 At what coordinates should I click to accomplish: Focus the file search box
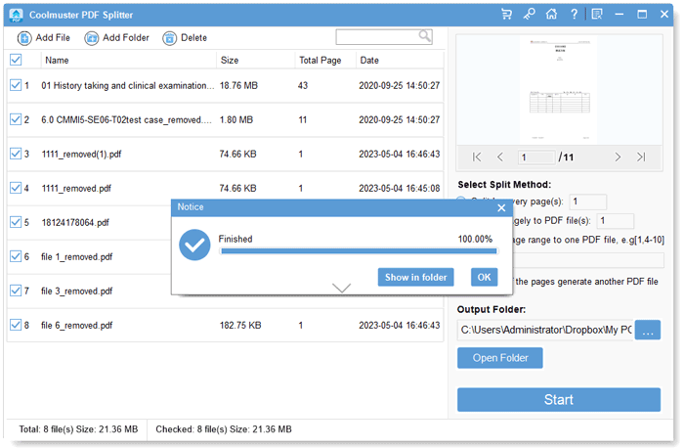[x=384, y=36]
